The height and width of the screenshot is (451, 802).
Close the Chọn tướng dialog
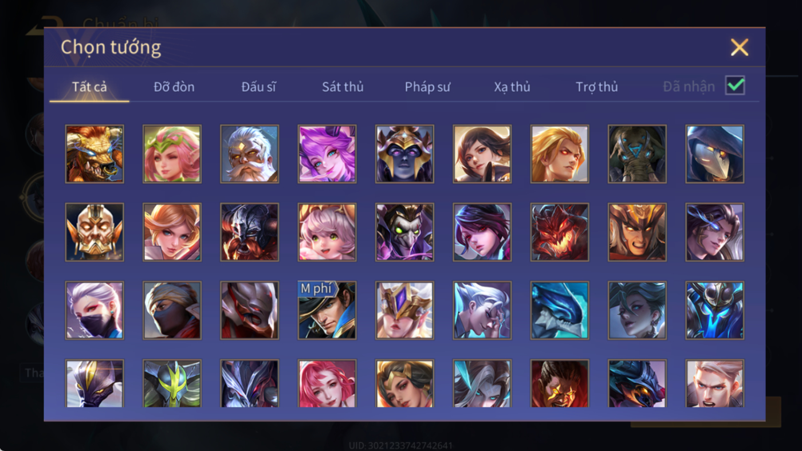(740, 47)
